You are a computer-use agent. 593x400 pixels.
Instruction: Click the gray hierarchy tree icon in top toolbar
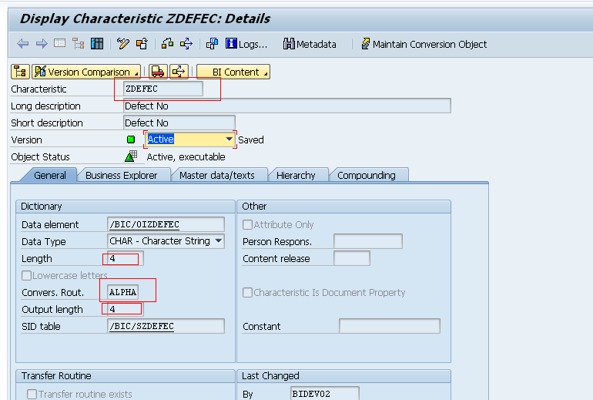point(79,43)
